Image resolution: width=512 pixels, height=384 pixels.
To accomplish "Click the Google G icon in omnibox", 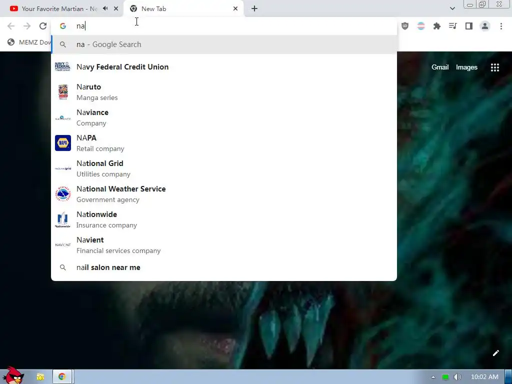I will (63, 26).
